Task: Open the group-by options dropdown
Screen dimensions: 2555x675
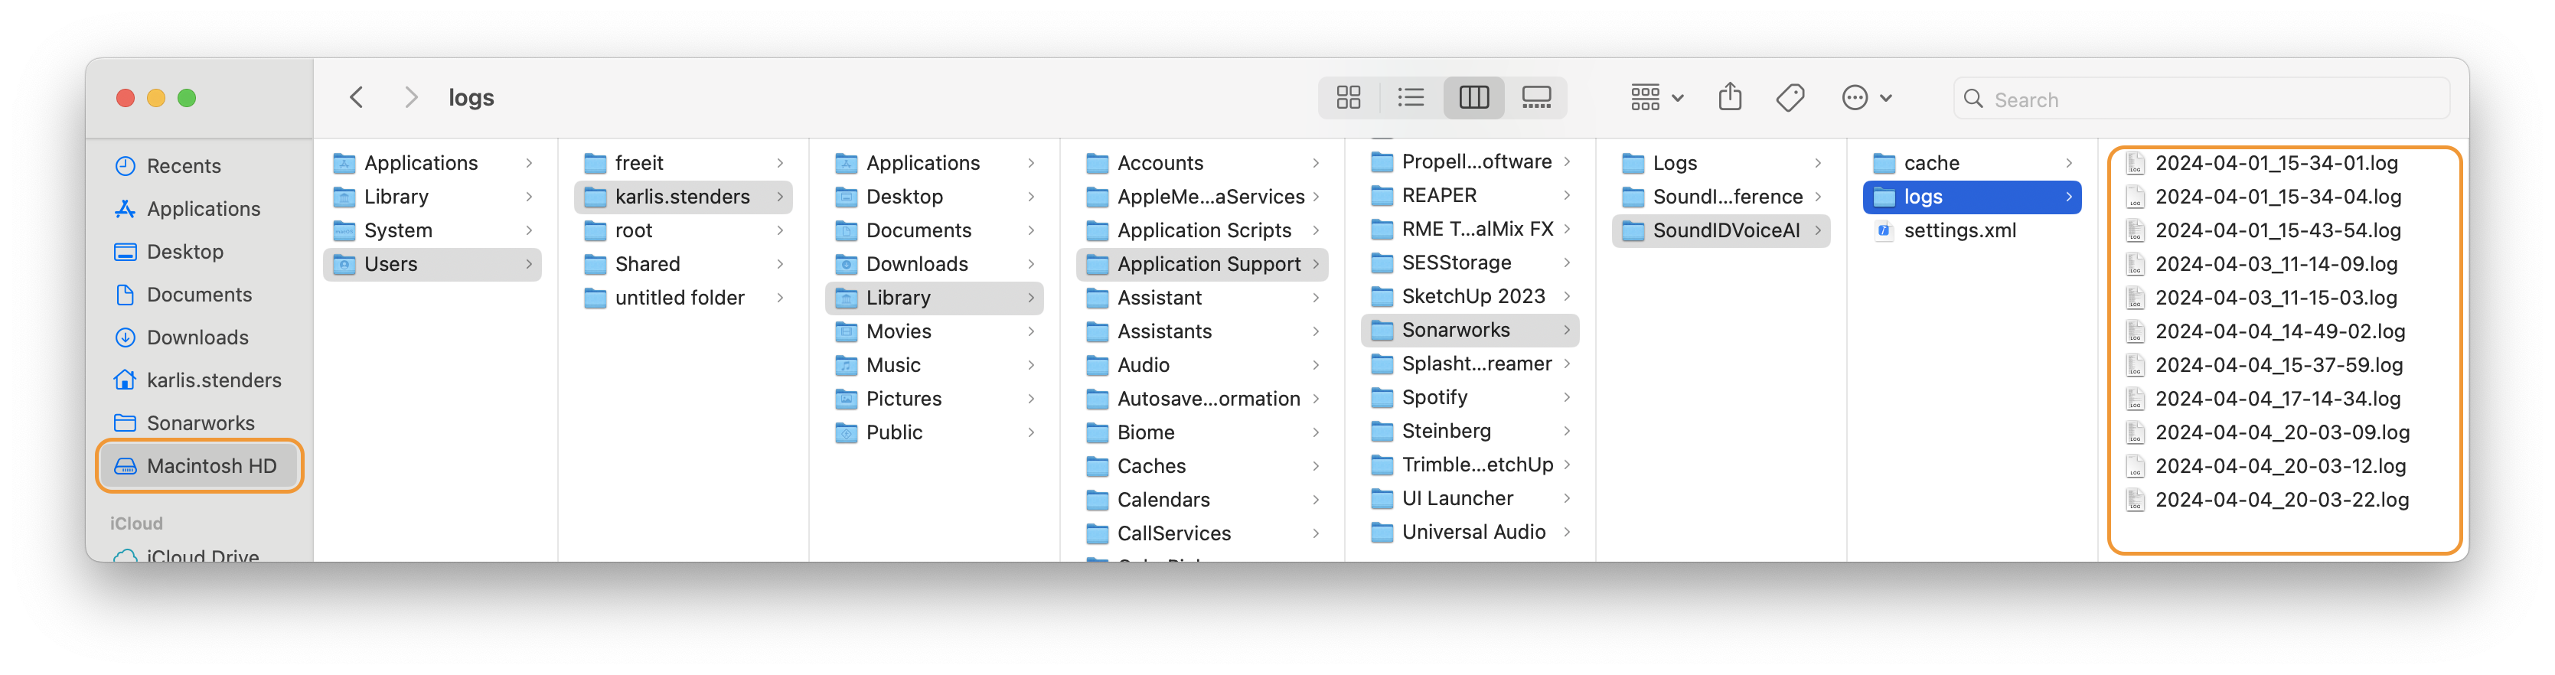Action: pos(1657,97)
